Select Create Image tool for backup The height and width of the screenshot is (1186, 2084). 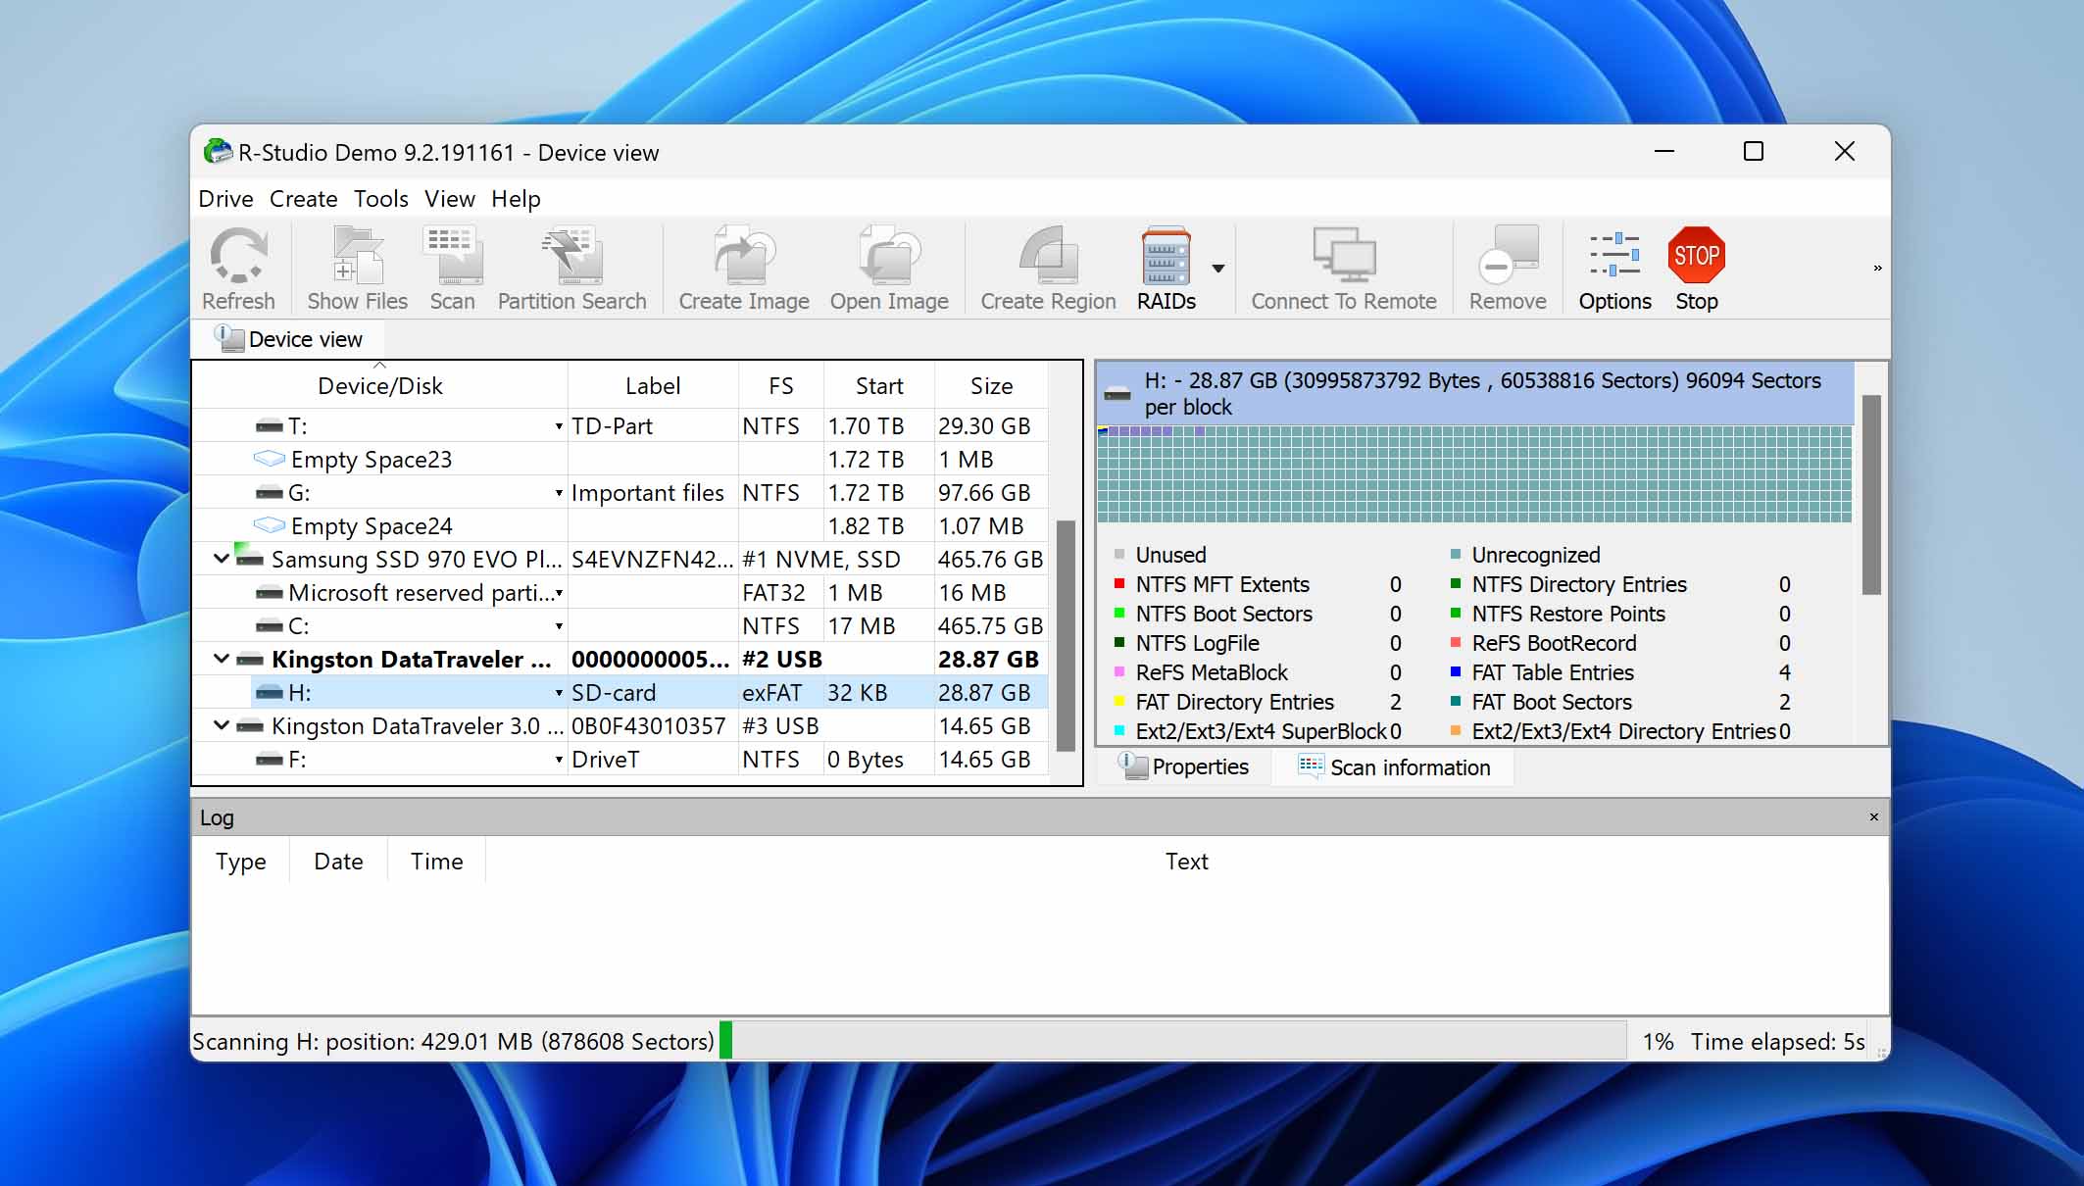tap(743, 268)
